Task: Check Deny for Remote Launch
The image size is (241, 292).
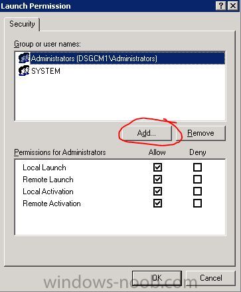Action: click(x=197, y=180)
